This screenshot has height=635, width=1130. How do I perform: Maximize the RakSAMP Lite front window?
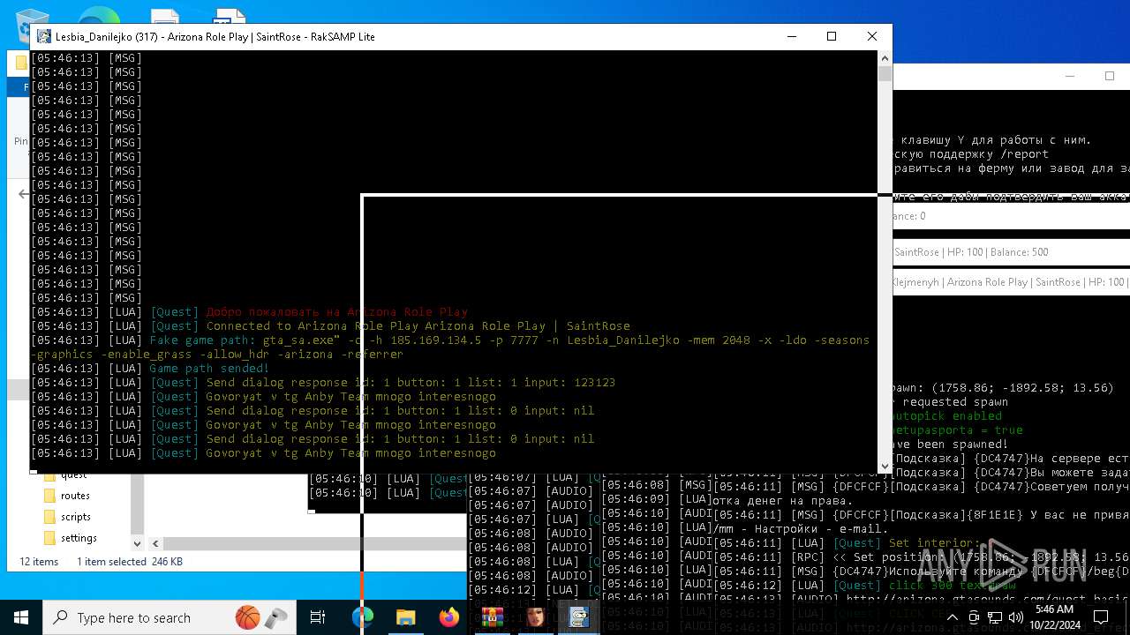click(831, 36)
